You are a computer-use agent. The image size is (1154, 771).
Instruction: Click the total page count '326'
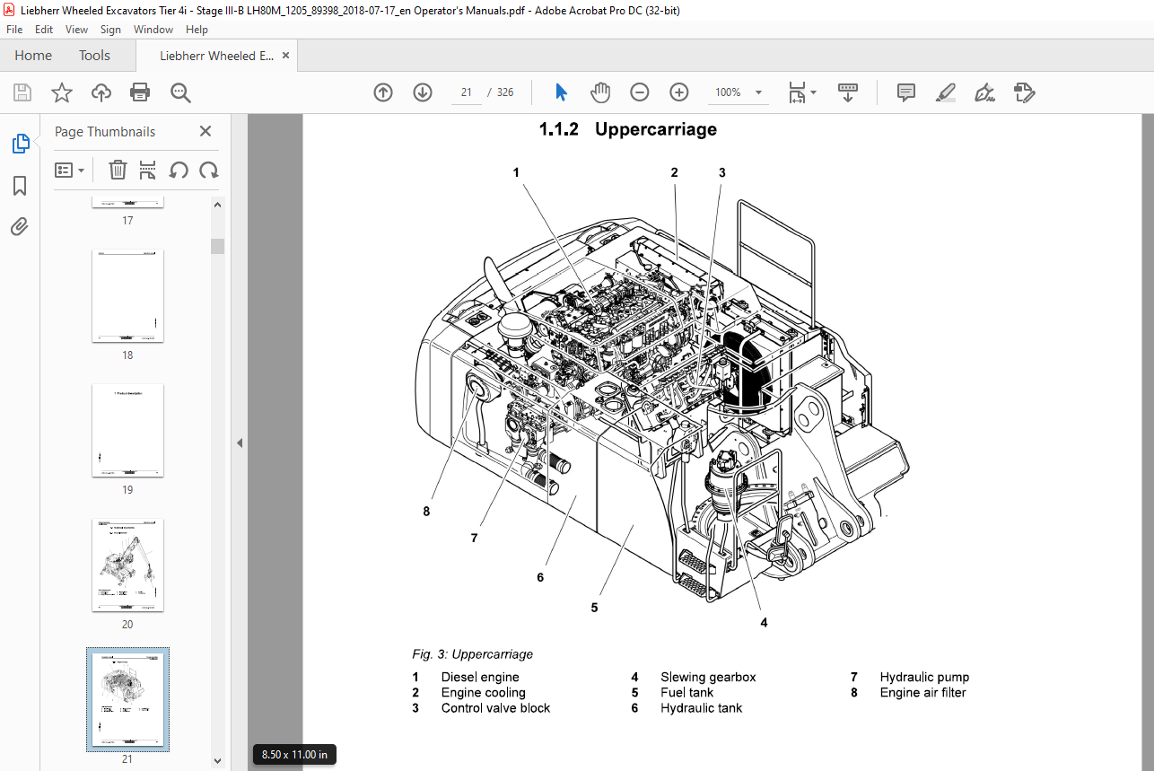coord(505,92)
